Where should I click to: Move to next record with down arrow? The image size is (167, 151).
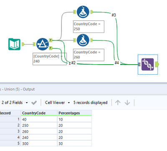127,103
